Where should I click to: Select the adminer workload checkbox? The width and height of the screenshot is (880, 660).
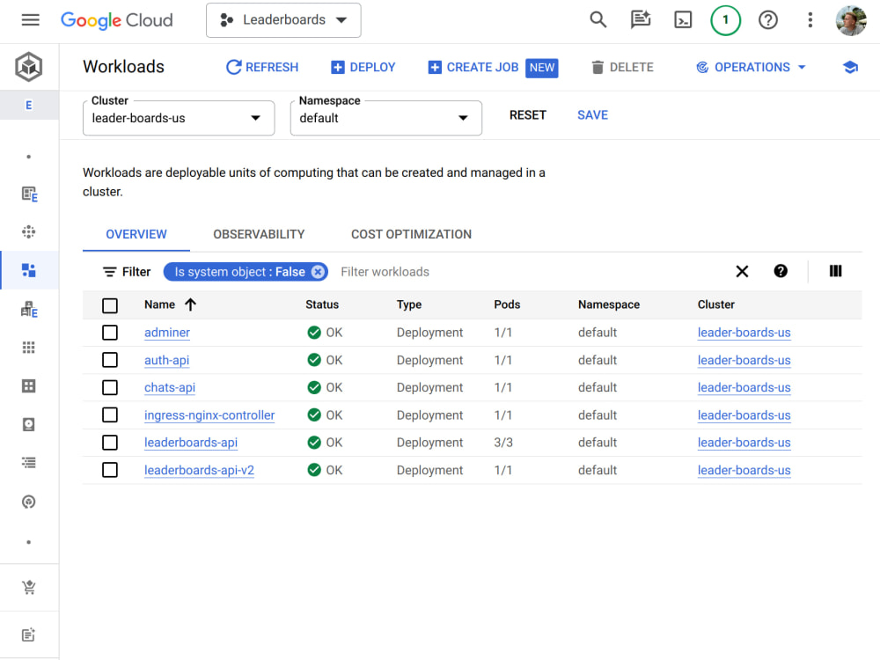110,333
